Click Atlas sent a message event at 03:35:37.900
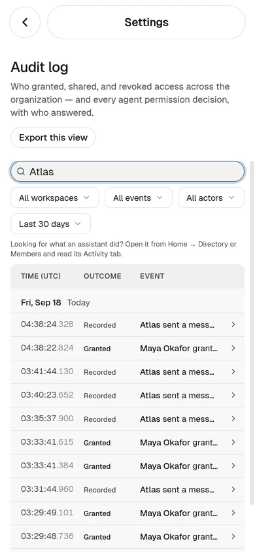The image size is (255, 552). click(177, 419)
